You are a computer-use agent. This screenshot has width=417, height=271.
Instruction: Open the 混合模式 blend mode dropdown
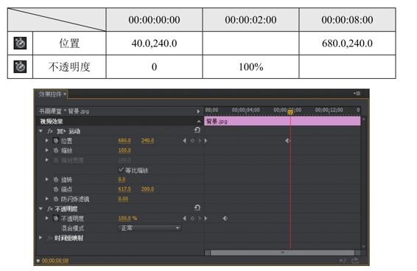[150, 228]
